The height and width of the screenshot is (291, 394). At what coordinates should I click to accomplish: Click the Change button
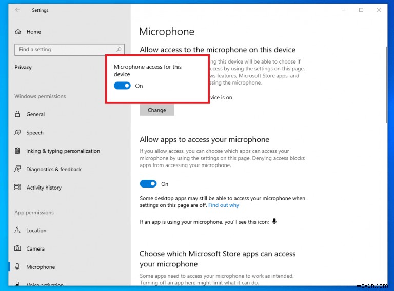click(x=157, y=110)
